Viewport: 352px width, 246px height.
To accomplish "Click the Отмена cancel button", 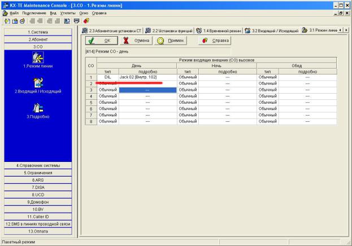I will coord(136,41).
